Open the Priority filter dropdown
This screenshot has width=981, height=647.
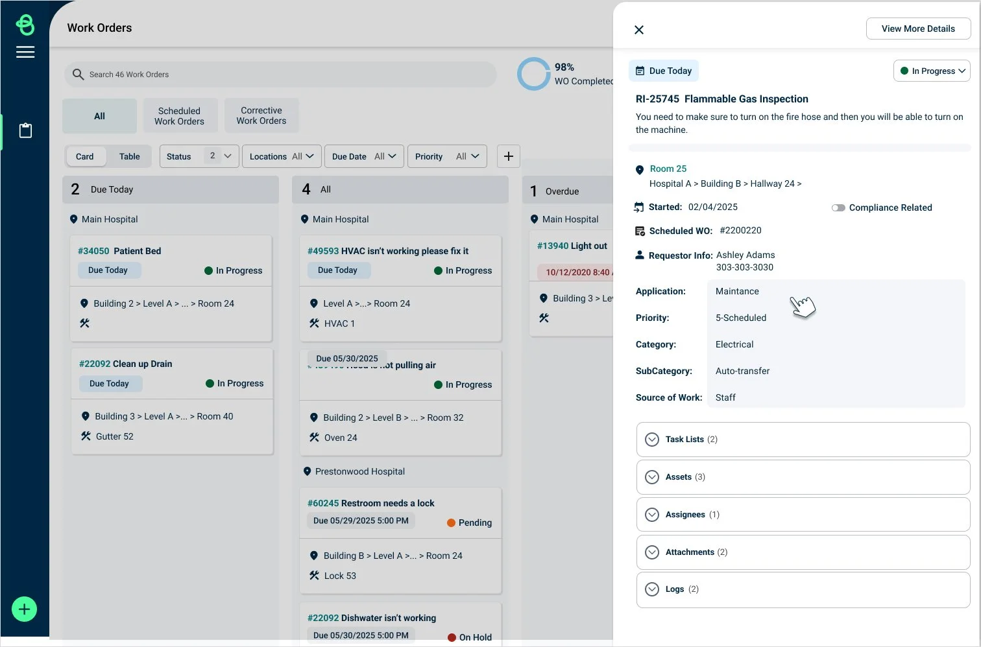[447, 156]
